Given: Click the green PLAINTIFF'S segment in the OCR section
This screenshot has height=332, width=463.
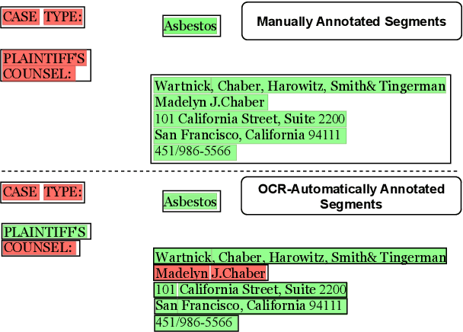Looking at the screenshot, I should (x=44, y=231).
